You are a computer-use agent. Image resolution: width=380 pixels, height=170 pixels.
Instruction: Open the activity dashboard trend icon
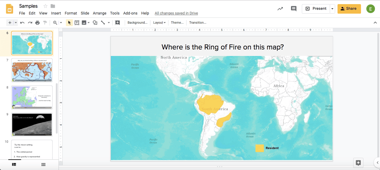(280, 9)
